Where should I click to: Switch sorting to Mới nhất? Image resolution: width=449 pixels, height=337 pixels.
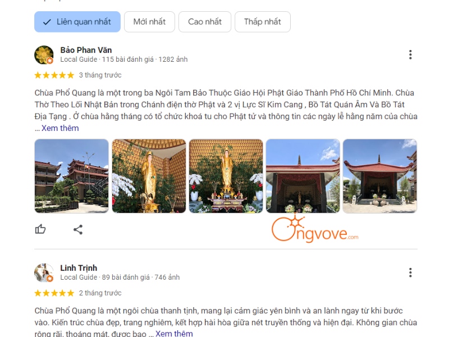click(x=149, y=22)
